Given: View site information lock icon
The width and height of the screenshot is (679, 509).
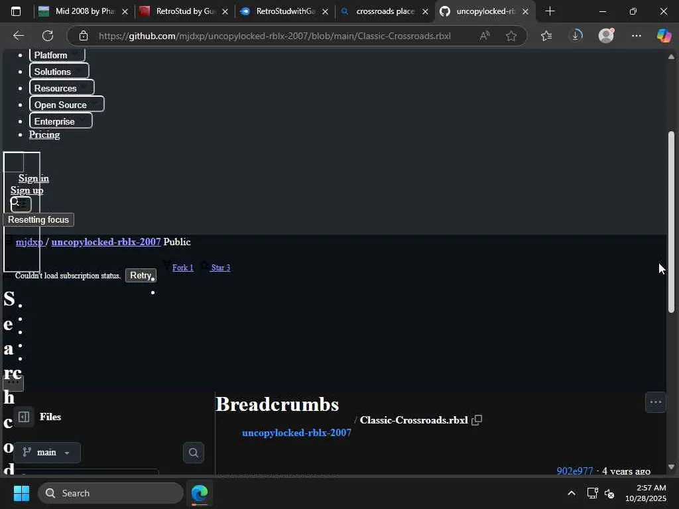Looking at the screenshot, I should pos(84,36).
